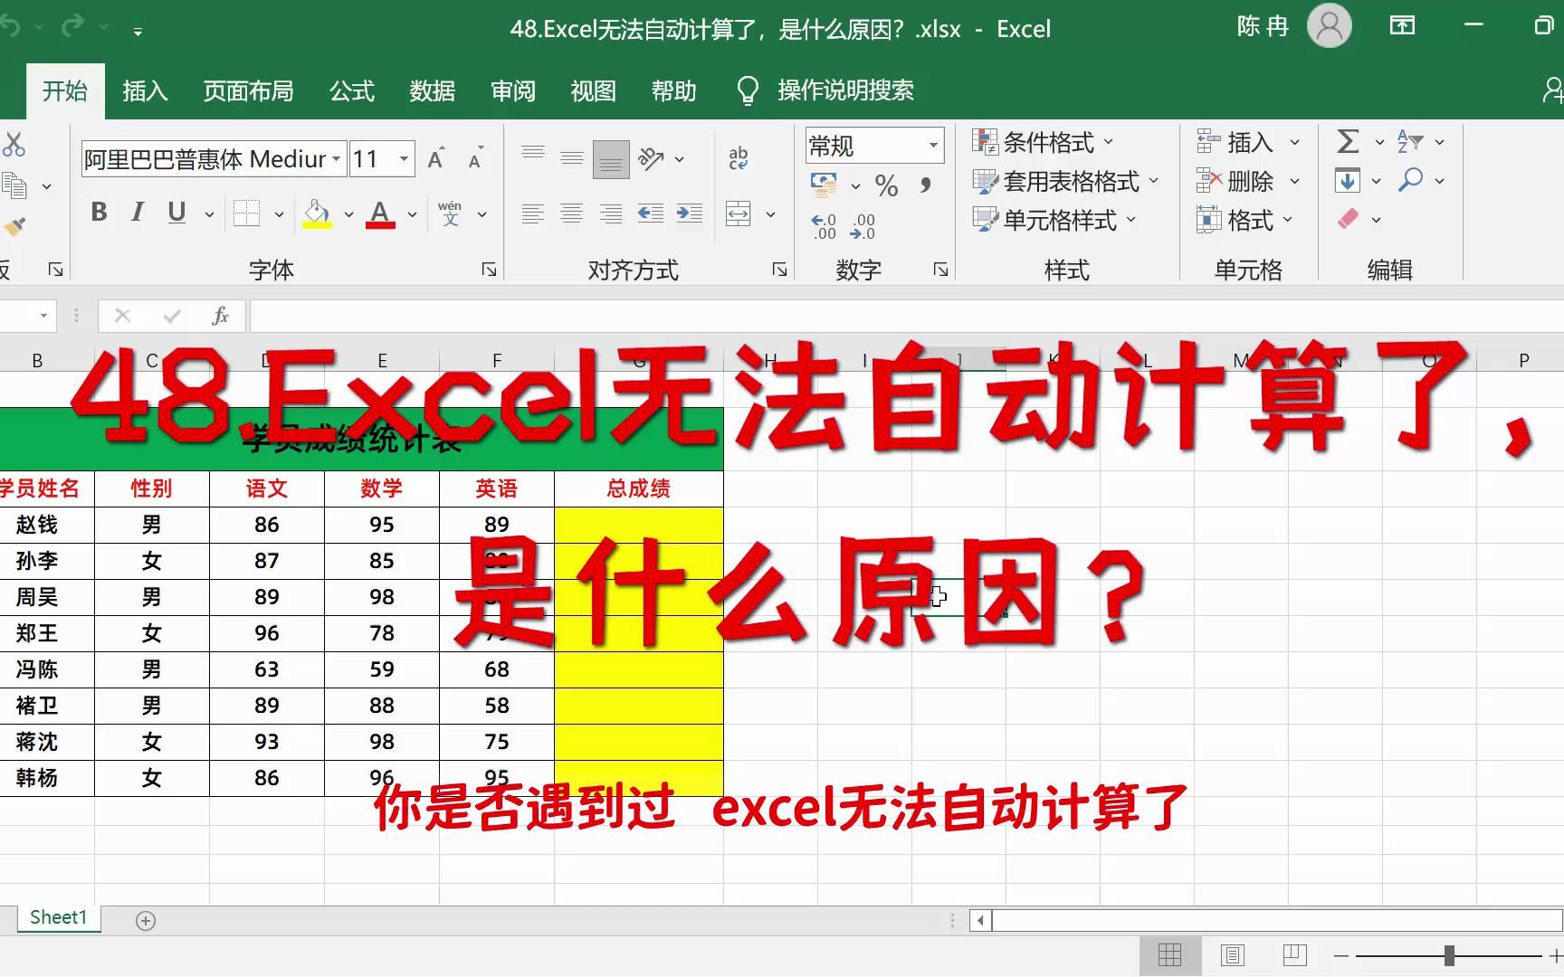Viewport: 1564px width, 977px height.
Task: Increase font size with large A
Action: (x=435, y=159)
